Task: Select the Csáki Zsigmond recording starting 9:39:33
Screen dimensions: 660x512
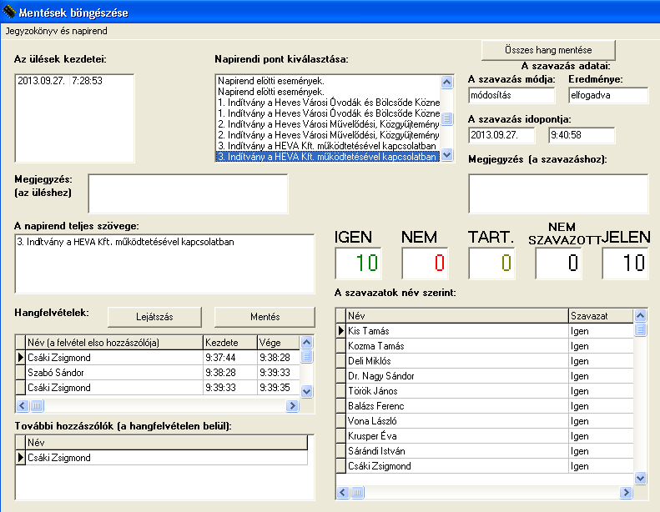Action: (x=158, y=388)
